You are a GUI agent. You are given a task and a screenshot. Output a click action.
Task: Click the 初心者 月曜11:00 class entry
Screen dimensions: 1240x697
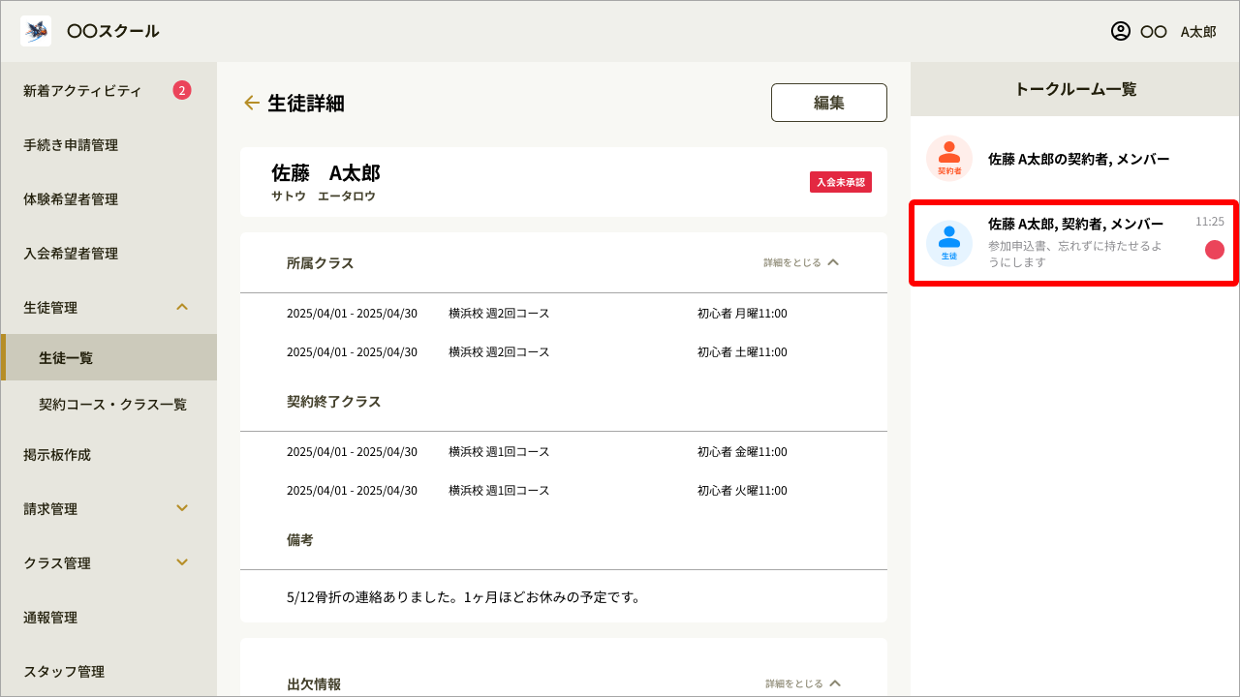(x=742, y=314)
